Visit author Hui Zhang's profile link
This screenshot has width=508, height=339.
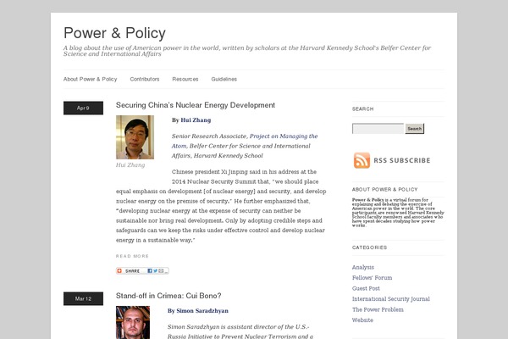coord(196,120)
